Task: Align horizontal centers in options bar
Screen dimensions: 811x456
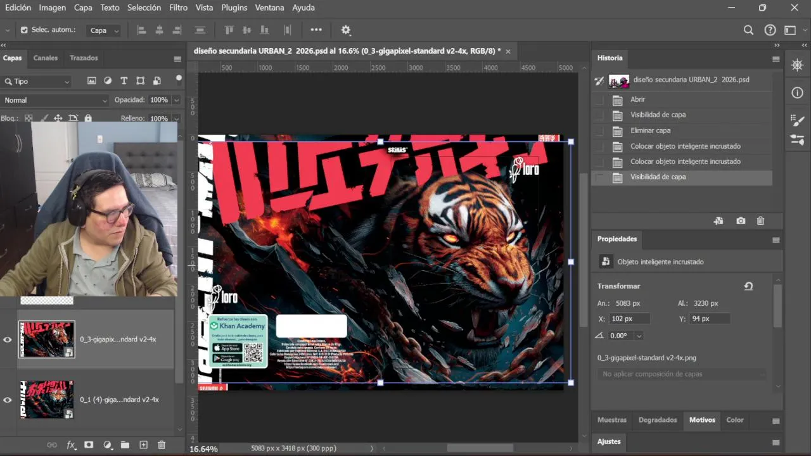Action: pos(159,30)
